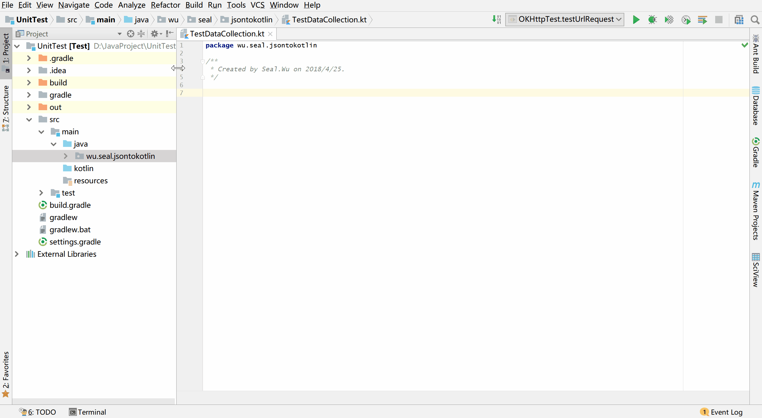Click the green Run button
762x418 pixels.
[636, 20]
